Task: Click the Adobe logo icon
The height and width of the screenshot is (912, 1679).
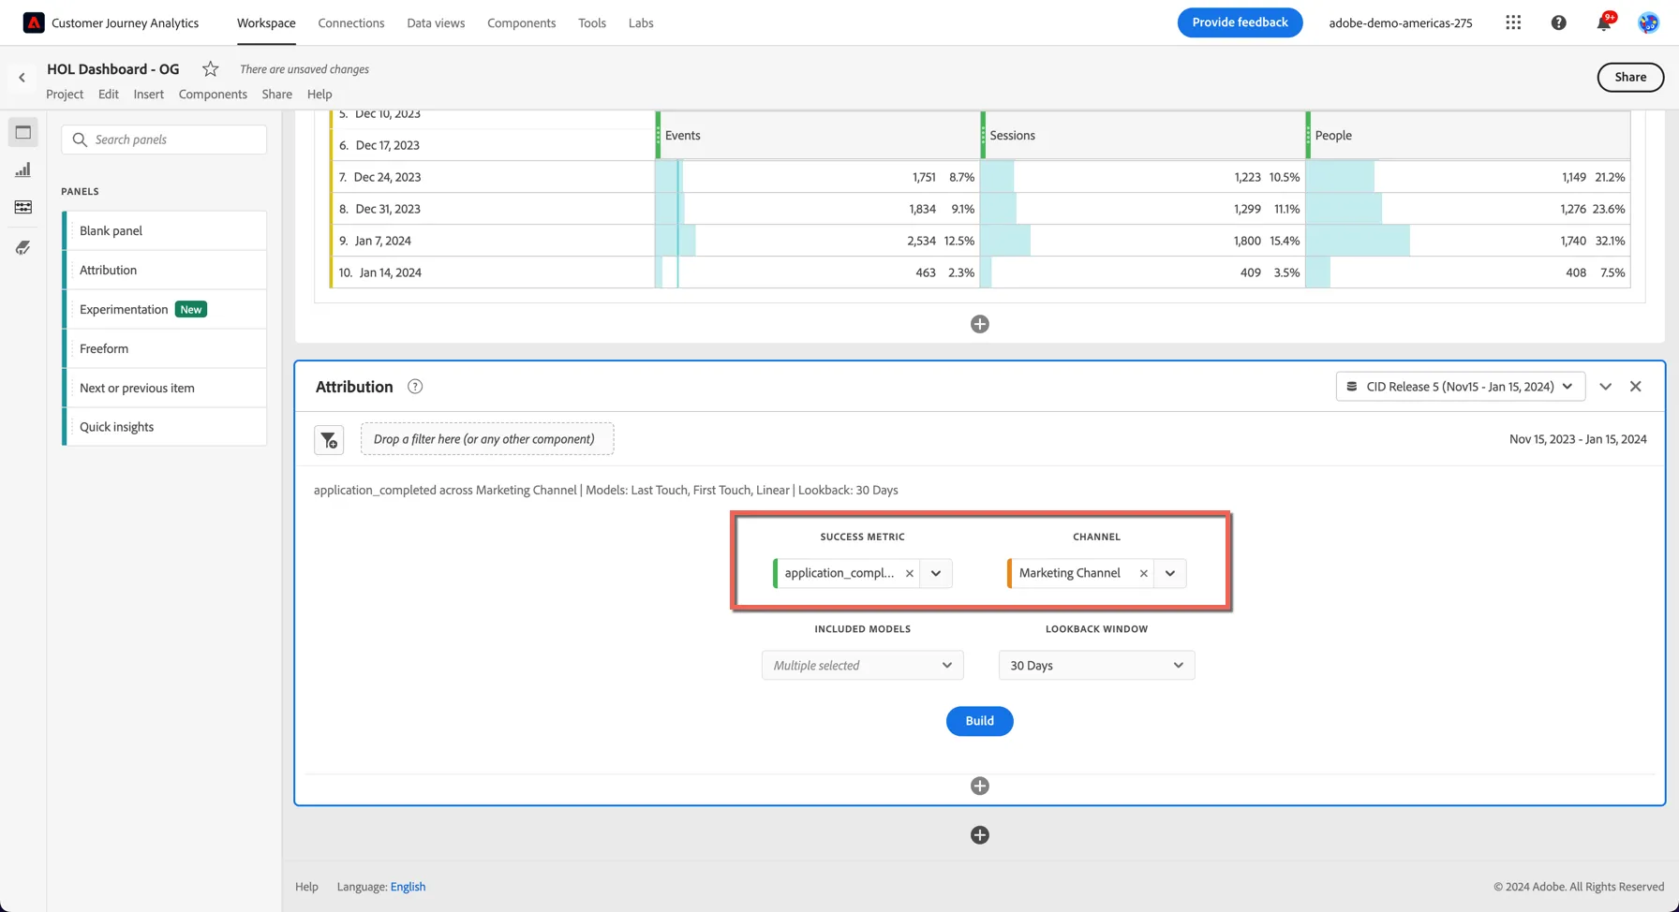Action: click(34, 22)
